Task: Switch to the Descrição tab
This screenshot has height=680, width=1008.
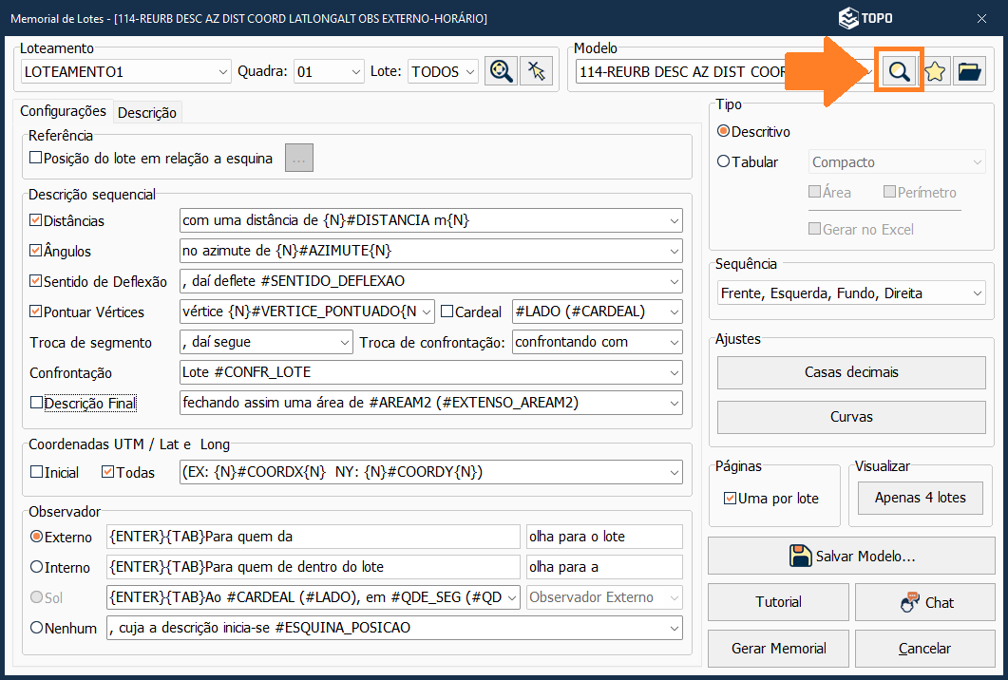Action: tap(146, 112)
